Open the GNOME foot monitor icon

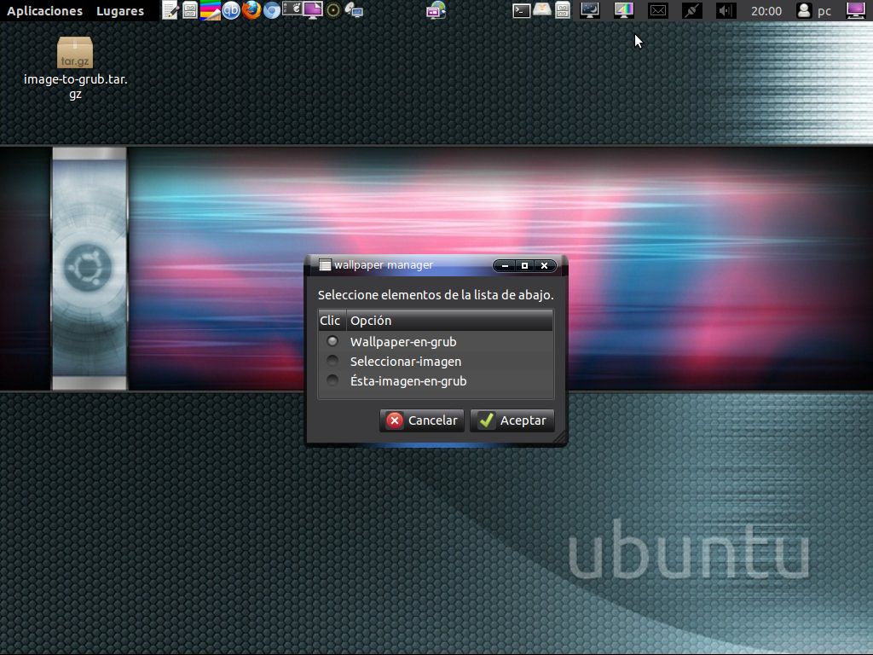coord(292,9)
